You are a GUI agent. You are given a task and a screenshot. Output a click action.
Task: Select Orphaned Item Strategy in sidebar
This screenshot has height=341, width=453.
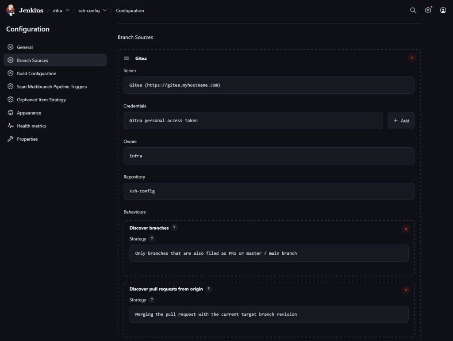41,100
